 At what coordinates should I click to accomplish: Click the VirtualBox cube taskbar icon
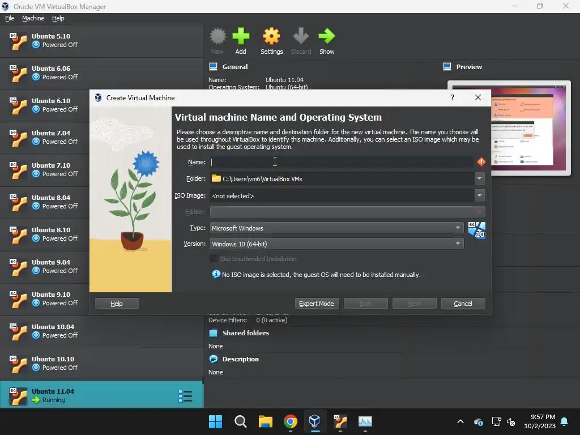[315, 421]
